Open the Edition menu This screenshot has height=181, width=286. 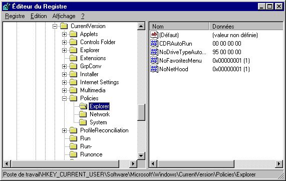(x=39, y=16)
